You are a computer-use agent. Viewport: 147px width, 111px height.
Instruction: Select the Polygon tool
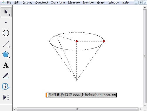point(6,54)
